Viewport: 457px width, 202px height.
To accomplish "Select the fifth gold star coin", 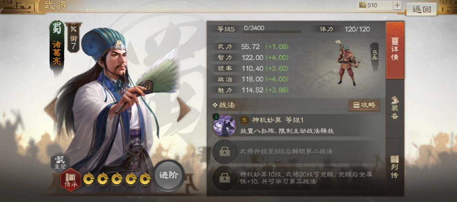I will [145, 179].
